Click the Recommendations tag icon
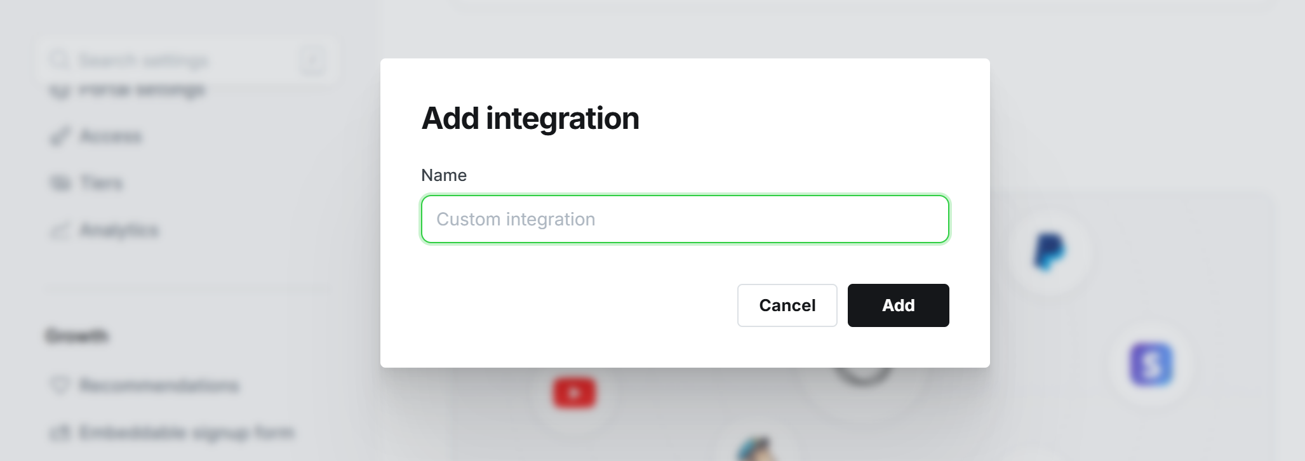This screenshot has width=1305, height=461. pyautogui.click(x=59, y=385)
